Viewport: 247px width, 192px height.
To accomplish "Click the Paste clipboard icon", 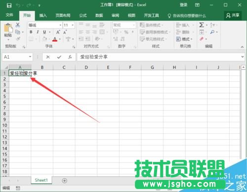I will (x=8, y=28).
